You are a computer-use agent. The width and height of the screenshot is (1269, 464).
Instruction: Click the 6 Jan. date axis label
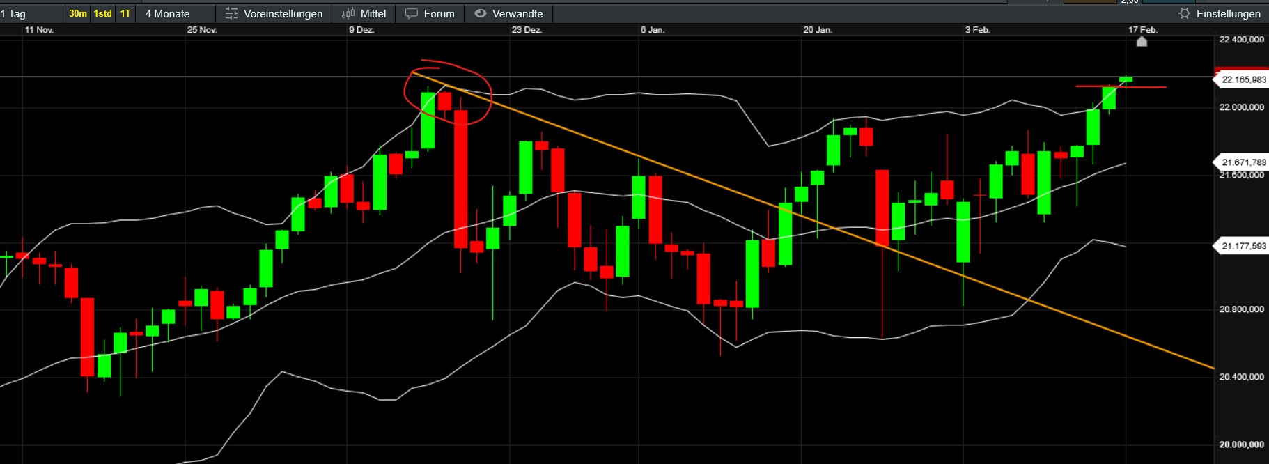pos(653,30)
